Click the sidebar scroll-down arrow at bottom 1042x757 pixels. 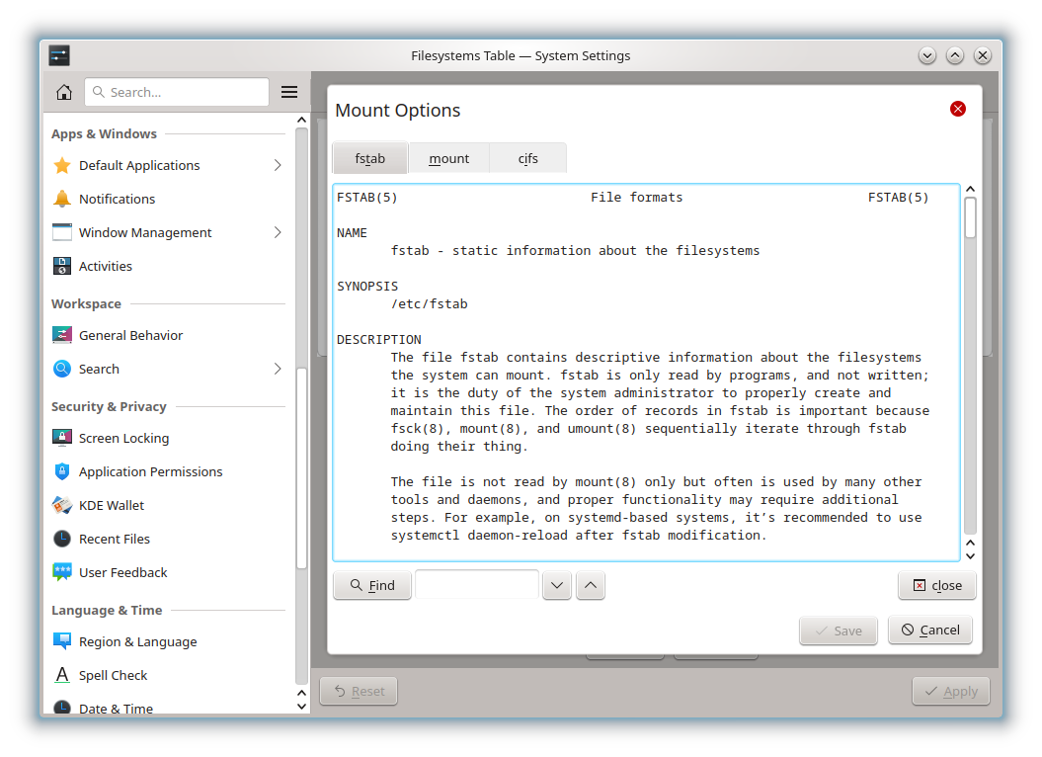tap(301, 707)
